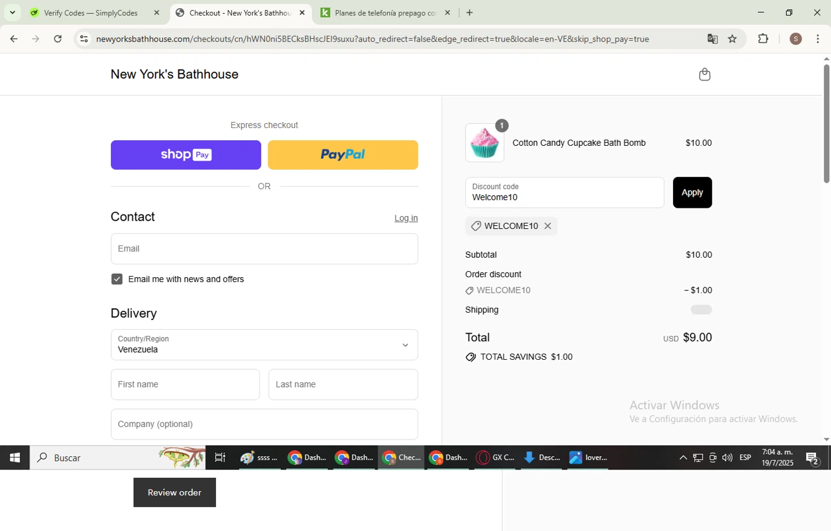
Task: Open the Chrome three-dot menu
Action: [818, 39]
